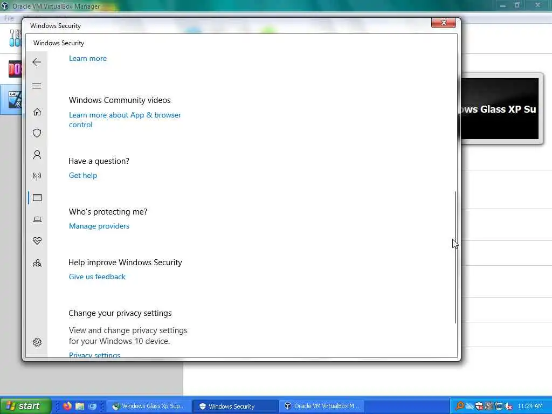
Task: Open Learn more about App & browser control
Action: click(125, 120)
